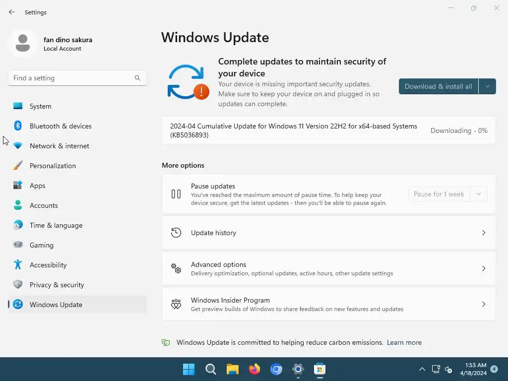Select Time & language in the sidebar

tap(77, 225)
